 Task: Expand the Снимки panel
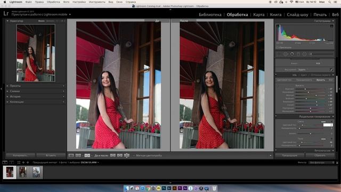(x=7, y=91)
